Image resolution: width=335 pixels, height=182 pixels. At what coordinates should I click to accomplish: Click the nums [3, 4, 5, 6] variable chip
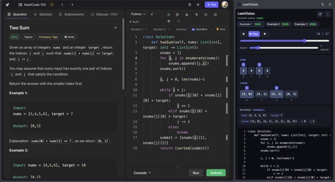[254, 115]
